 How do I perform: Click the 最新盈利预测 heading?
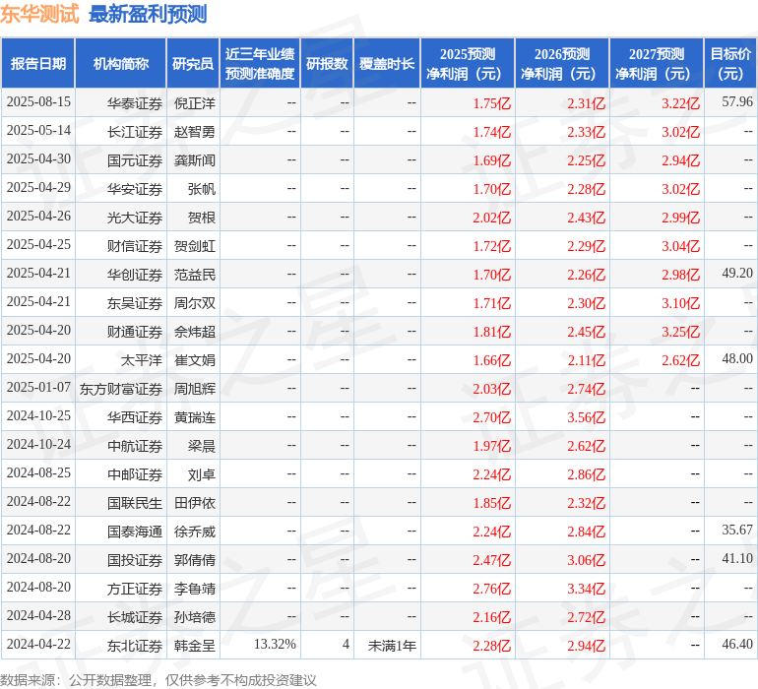click(x=148, y=15)
